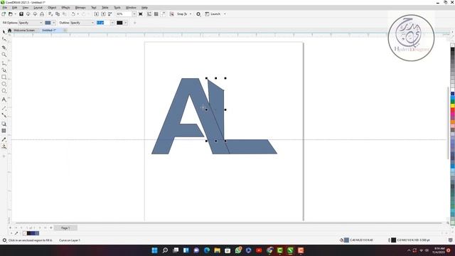The image size is (455, 256).
Task: Click the Save disk icon
Action: point(21,14)
